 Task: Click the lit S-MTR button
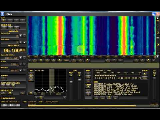(x=145, y=74)
